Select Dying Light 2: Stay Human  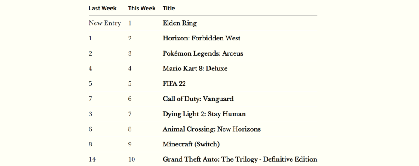coord(204,114)
